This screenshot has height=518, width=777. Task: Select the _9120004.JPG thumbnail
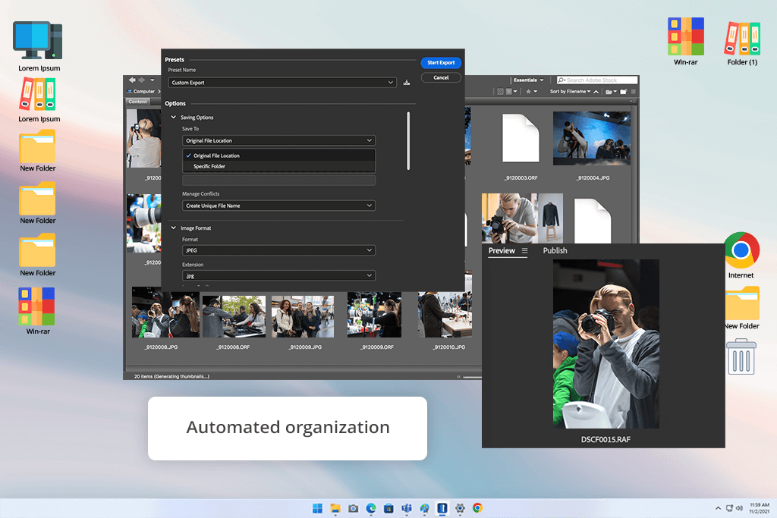(x=592, y=138)
